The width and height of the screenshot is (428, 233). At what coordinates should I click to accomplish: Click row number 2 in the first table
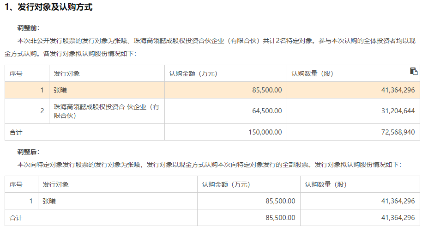coord(42,111)
